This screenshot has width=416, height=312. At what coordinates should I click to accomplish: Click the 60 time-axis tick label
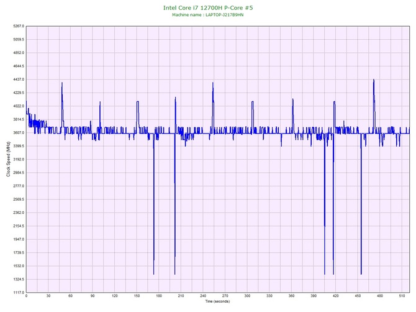click(x=70, y=296)
